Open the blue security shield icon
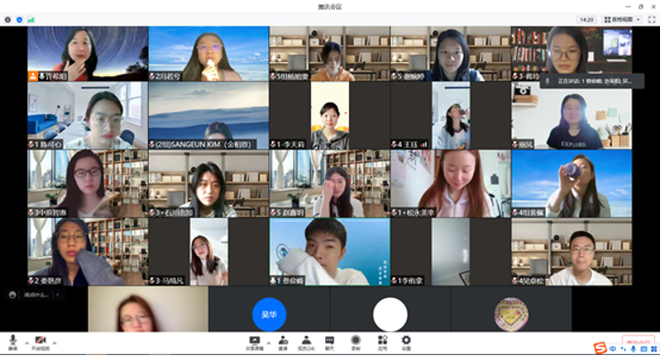The width and height of the screenshot is (661, 357). (19, 20)
